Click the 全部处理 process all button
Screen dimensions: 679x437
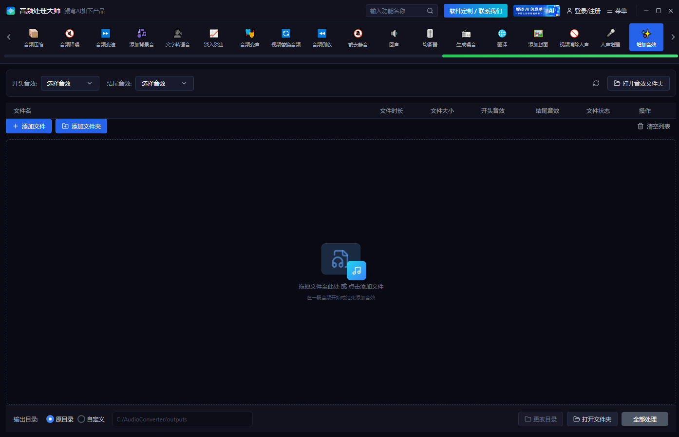click(x=645, y=419)
